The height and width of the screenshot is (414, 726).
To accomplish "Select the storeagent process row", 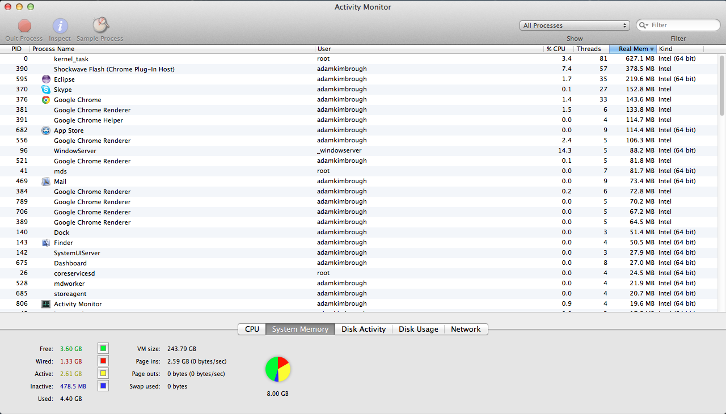I will coord(363,294).
